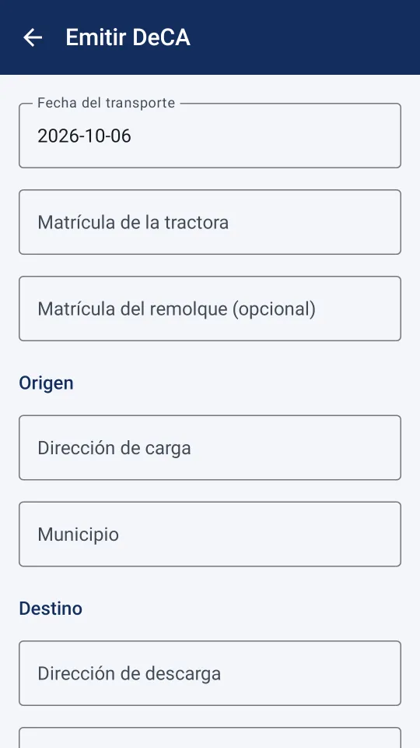This screenshot has width=420, height=748.
Task: Click the Origen section heading
Action: coord(46,383)
